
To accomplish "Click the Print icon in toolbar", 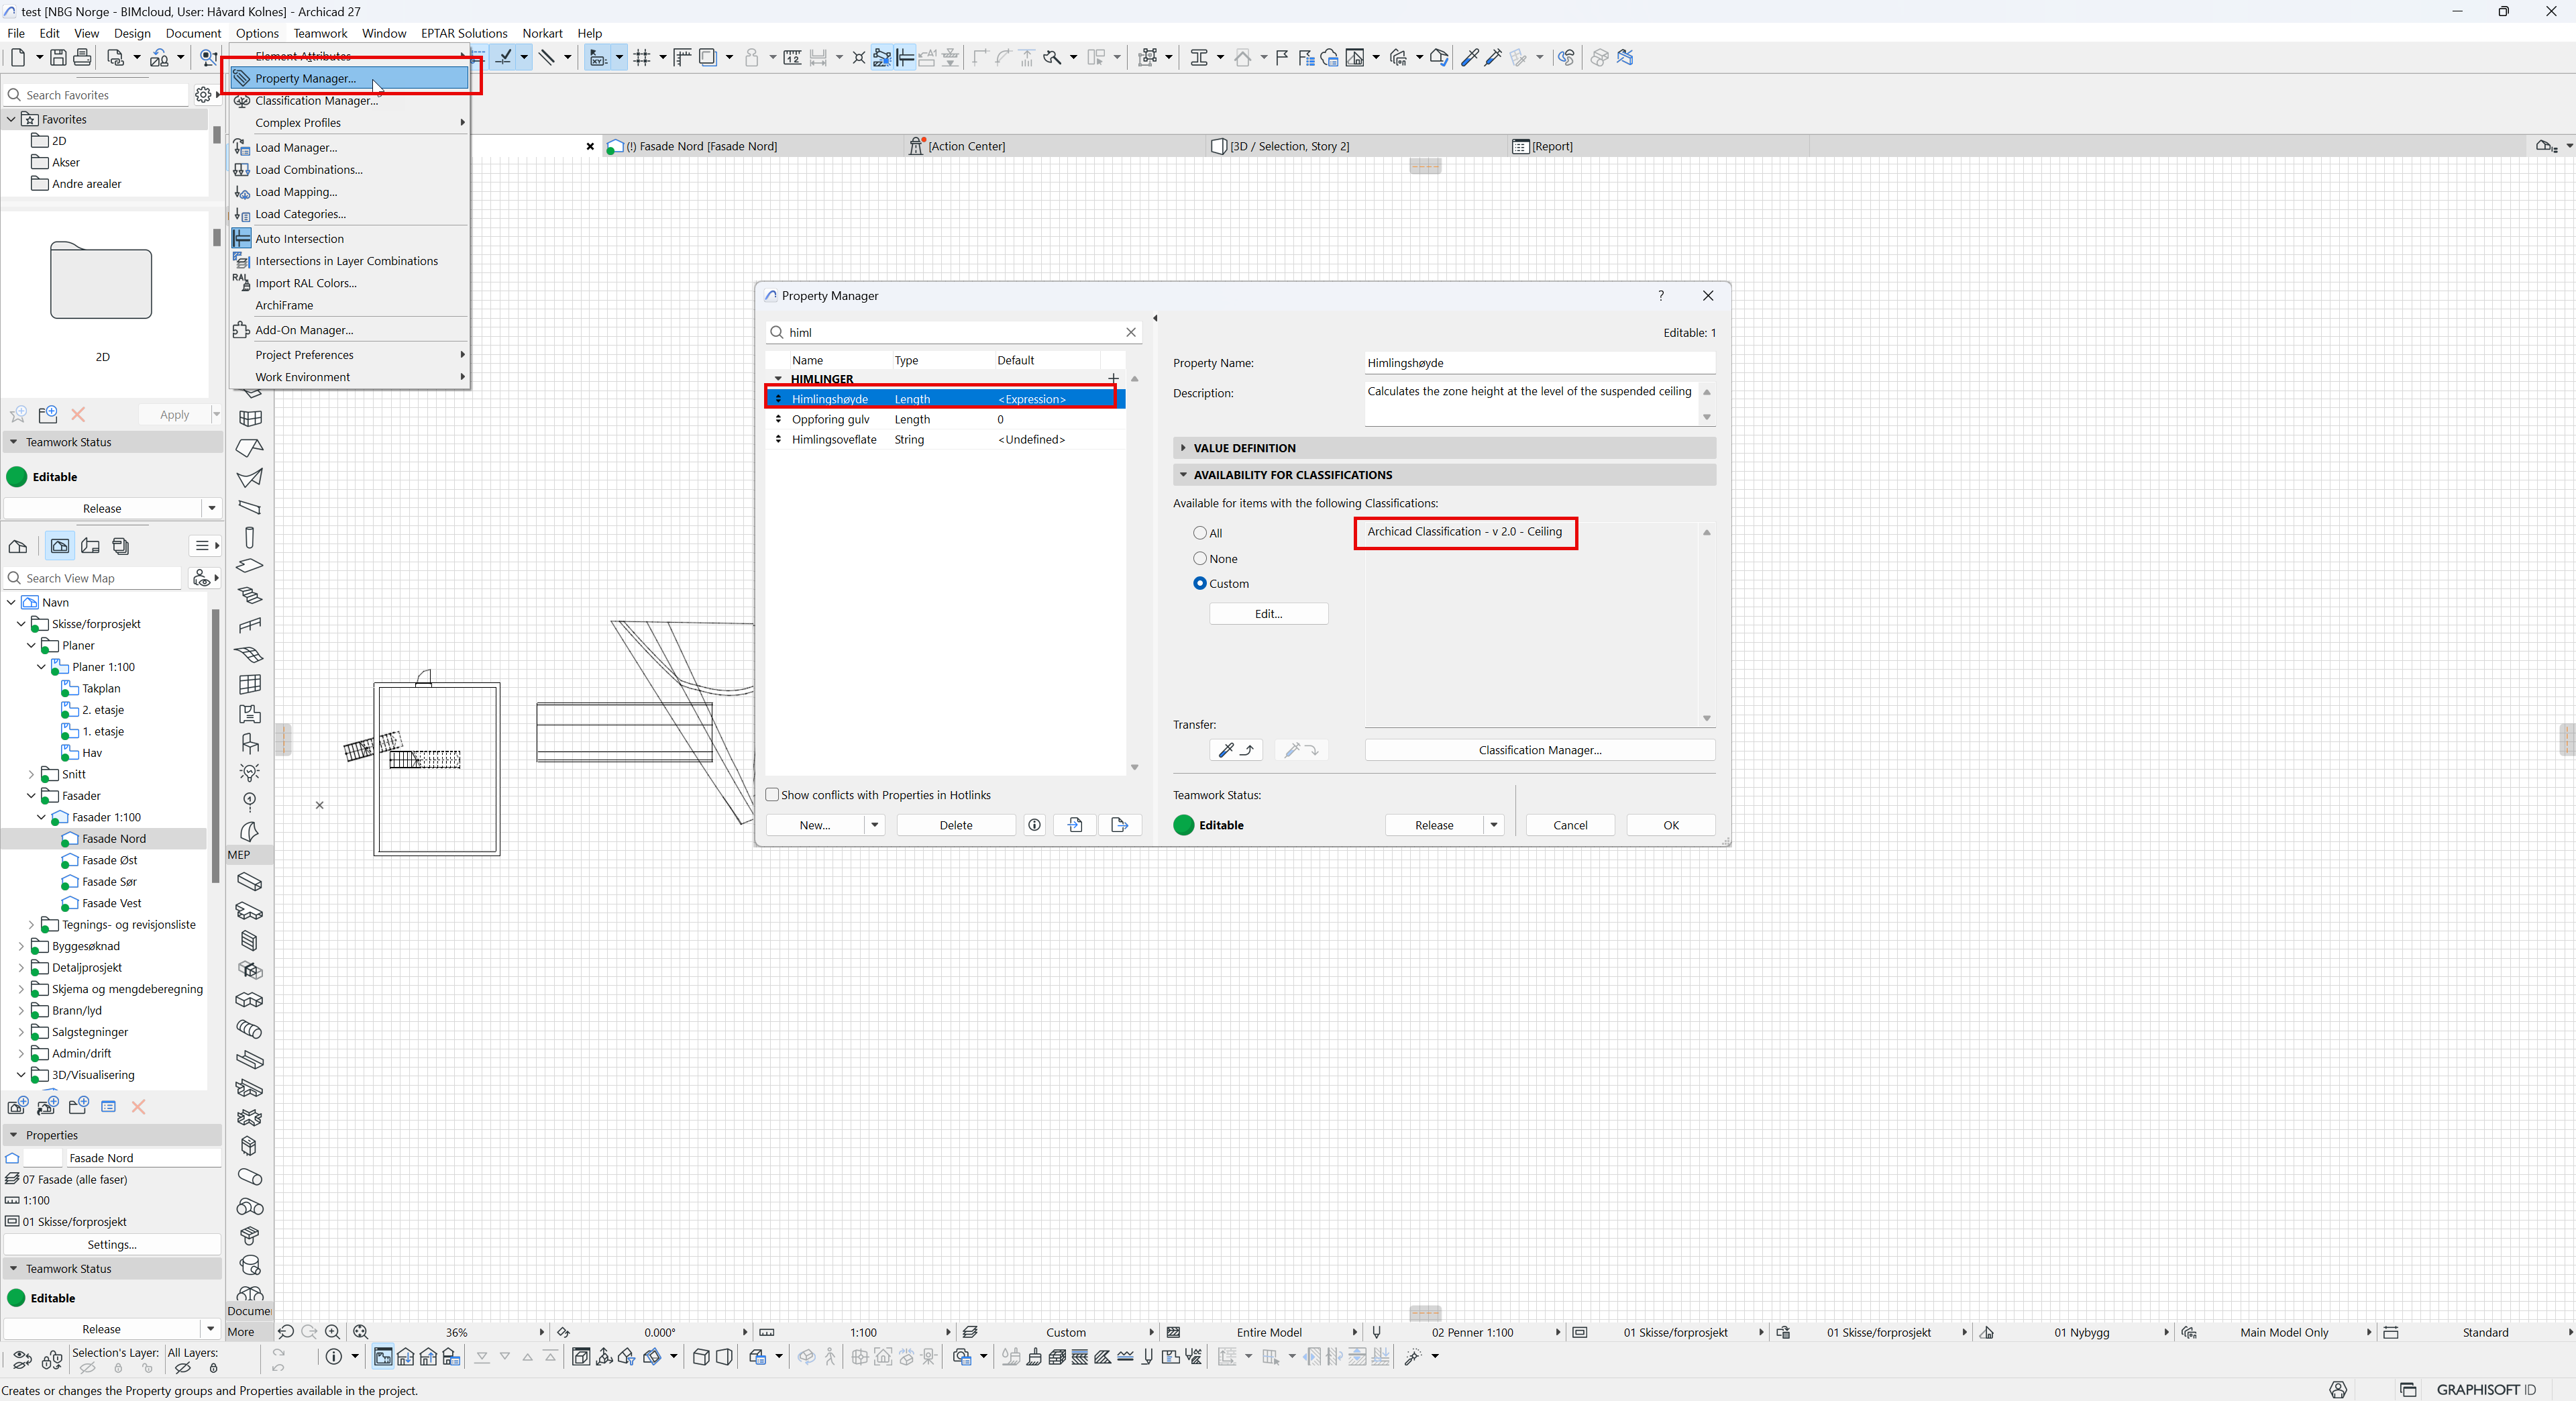I will [x=83, y=58].
